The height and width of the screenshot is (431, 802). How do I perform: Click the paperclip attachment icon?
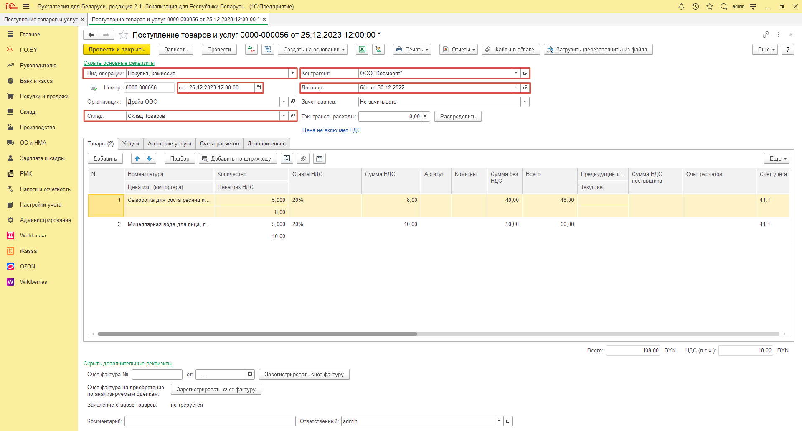(x=303, y=158)
